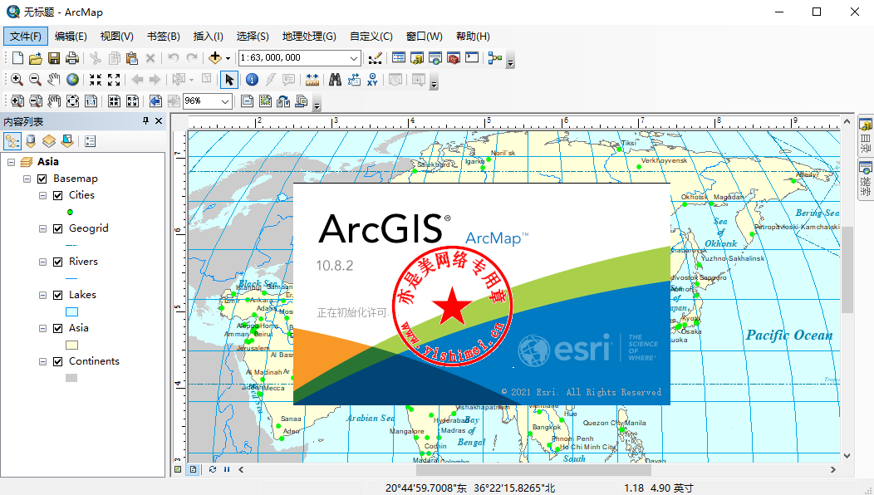Create a new map document
Viewport: 874px width, 495px height.
click(x=17, y=58)
